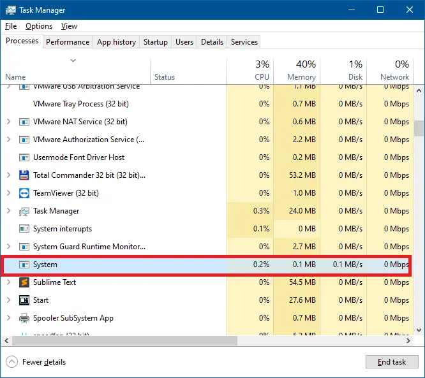The height and width of the screenshot is (378, 425).
Task: Switch to the Services tab
Action: pos(244,42)
